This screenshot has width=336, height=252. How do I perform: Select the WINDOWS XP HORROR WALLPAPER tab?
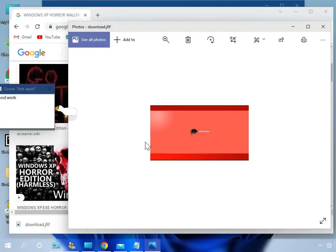(52, 15)
